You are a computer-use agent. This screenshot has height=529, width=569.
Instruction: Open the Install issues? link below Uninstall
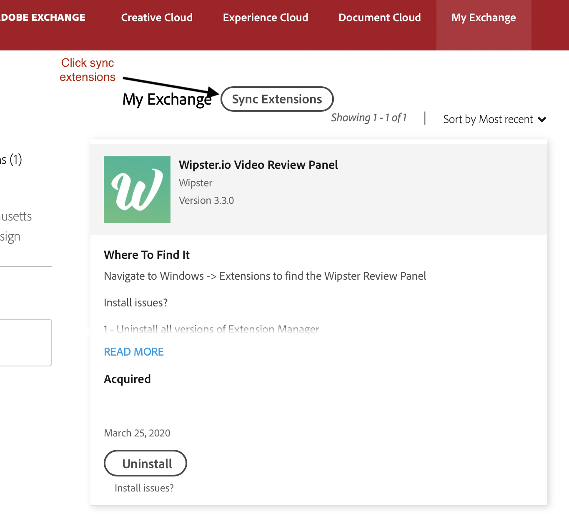(x=144, y=488)
